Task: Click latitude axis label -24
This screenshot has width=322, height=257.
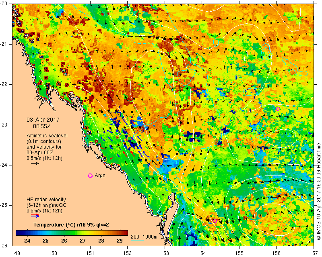Action: 4,165
